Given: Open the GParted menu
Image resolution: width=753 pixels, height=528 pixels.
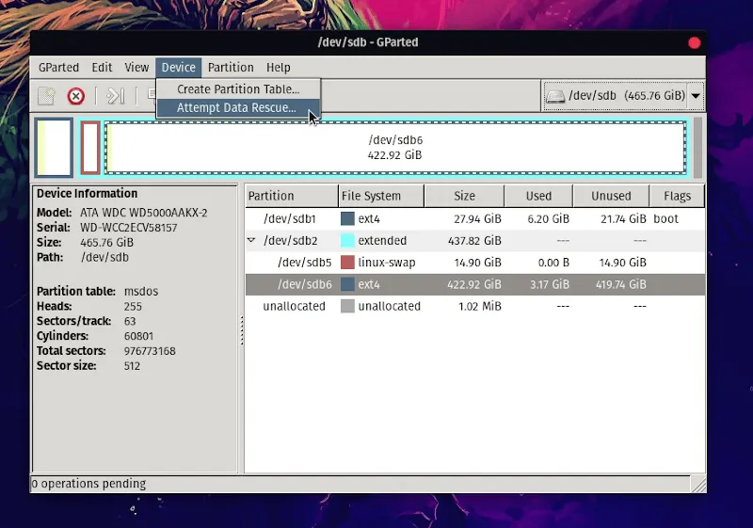Looking at the screenshot, I should click(x=58, y=68).
